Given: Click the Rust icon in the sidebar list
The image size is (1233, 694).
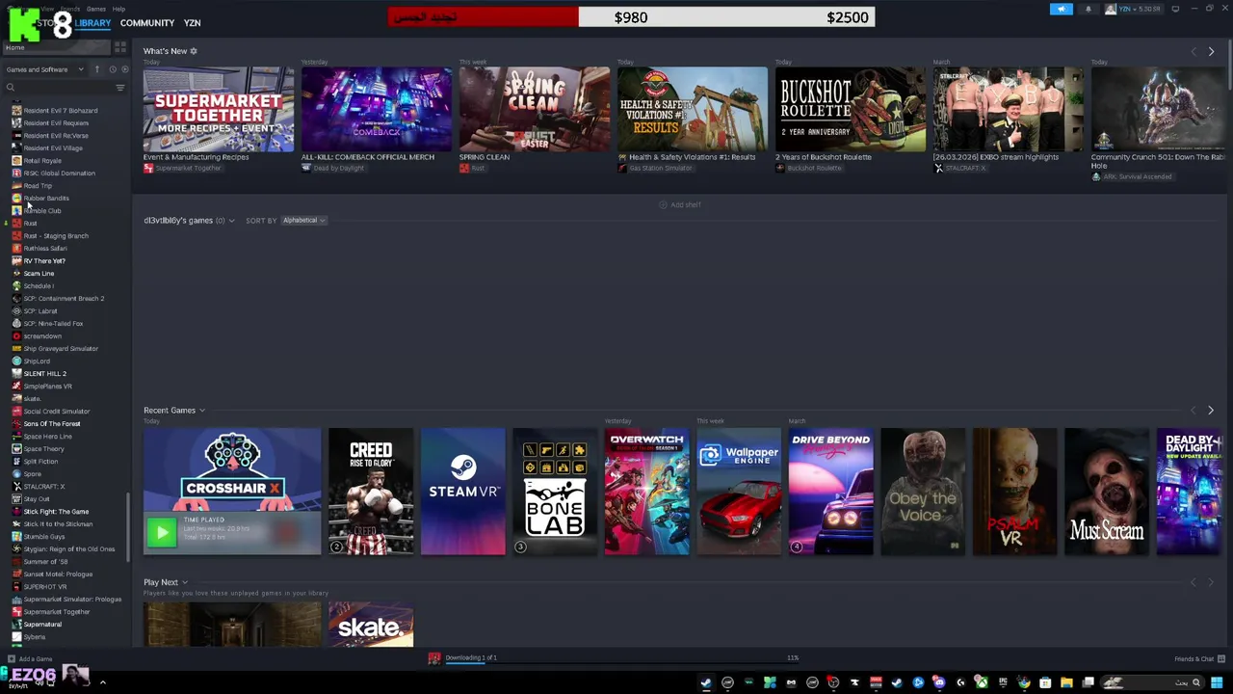Looking at the screenshot, I should pos(16,224).
